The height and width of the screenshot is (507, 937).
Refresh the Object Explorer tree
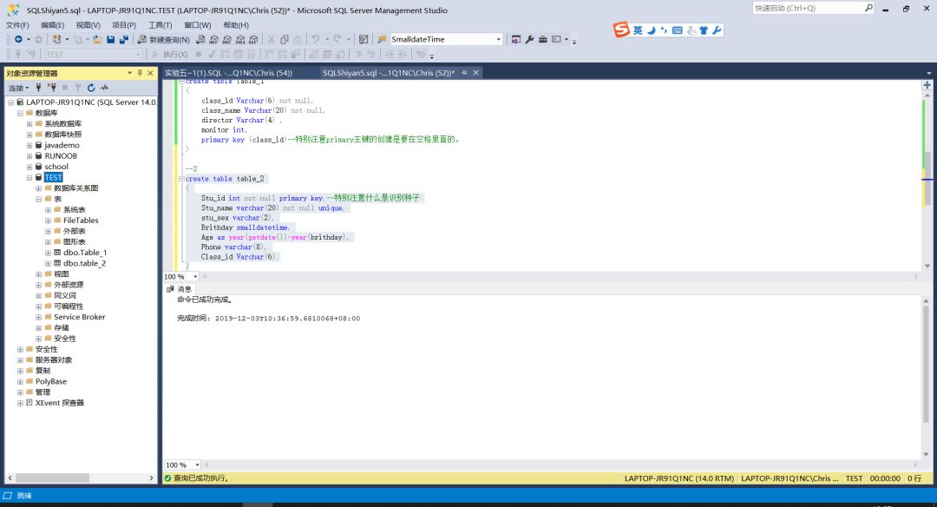click(91, 88)
